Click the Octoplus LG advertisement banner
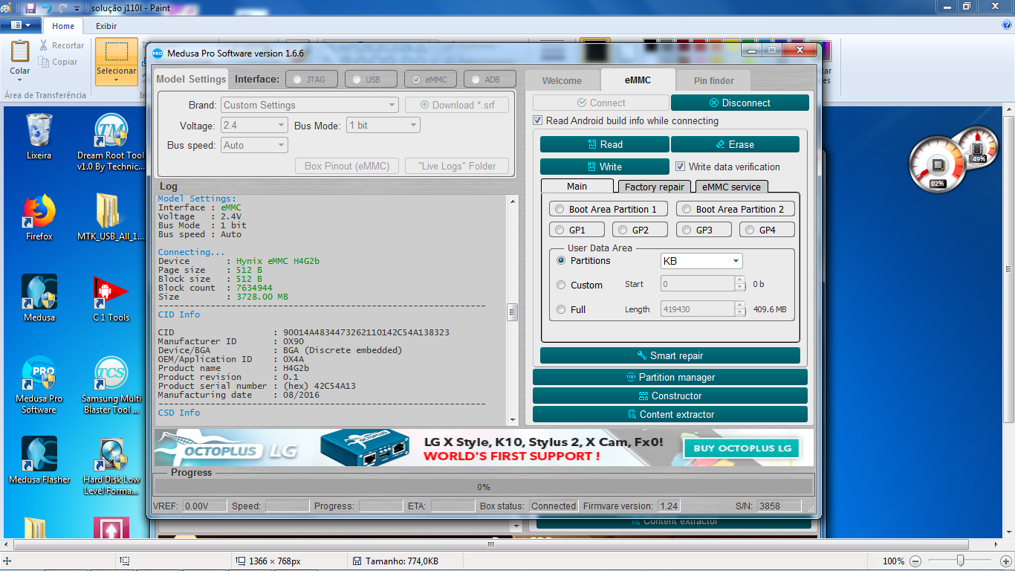Screen dimensions: 1015x571 tap(484, 448)
